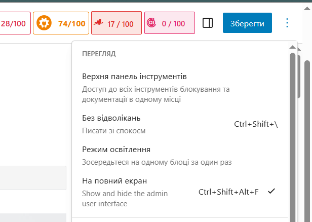Click the red bar chart icon
The width and height of the screenshot is (312, 222).
99,23
